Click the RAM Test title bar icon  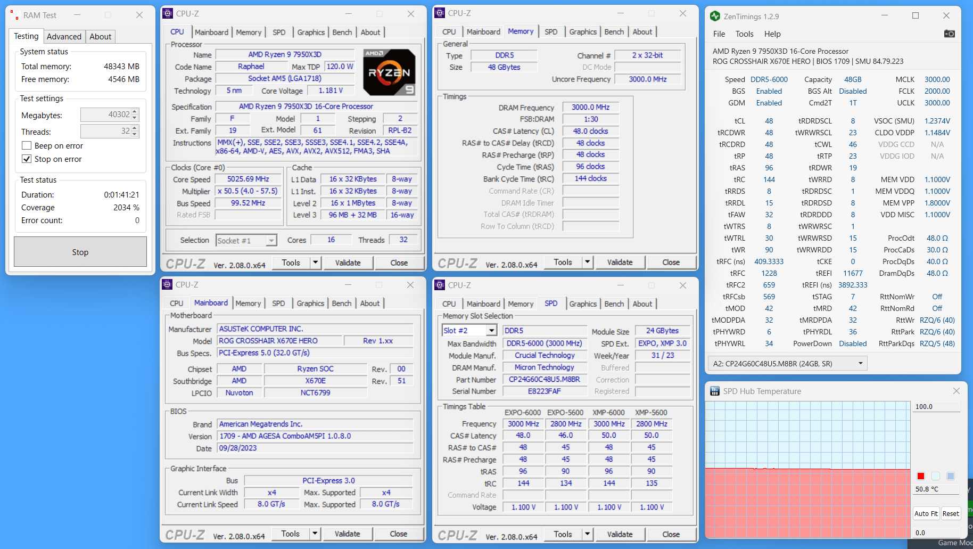click(14, 15)
